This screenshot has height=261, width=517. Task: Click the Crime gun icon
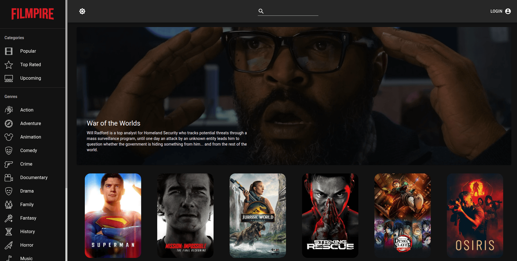click(9, 164)
